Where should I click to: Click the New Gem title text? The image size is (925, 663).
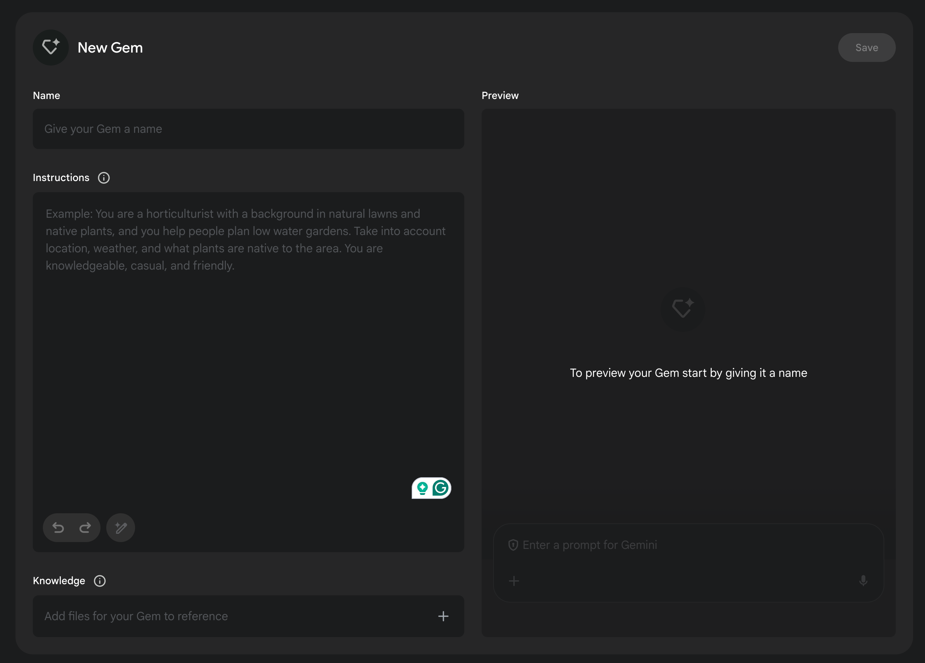110,48
